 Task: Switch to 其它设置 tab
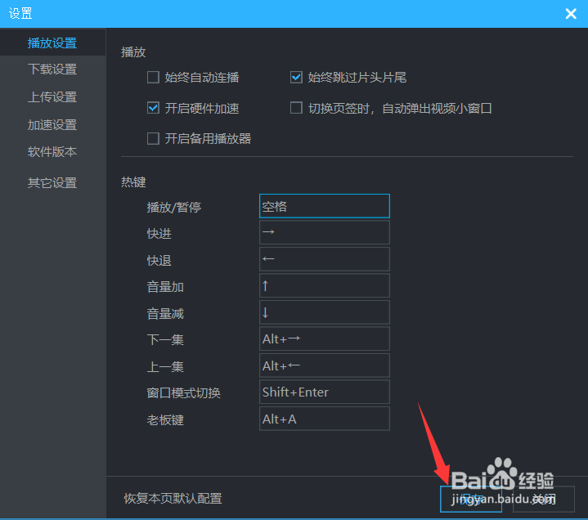tap(52, 183)
